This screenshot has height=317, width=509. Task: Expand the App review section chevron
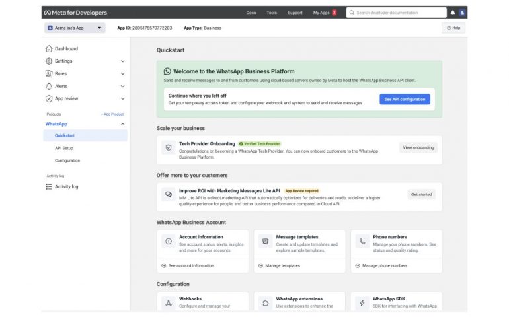123,98
